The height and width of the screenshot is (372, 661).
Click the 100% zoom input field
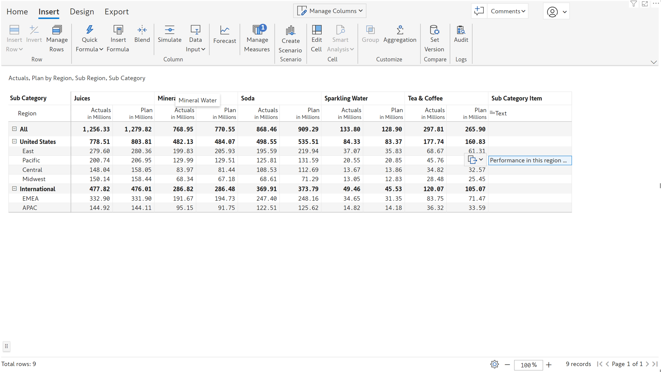(x=528, y=365)
